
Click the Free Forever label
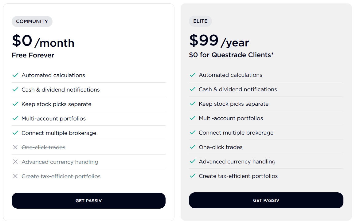(x=33, y=55)
